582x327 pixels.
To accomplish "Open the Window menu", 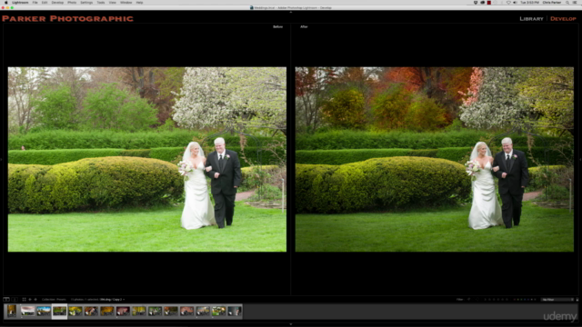I will [x=126, y=3].
